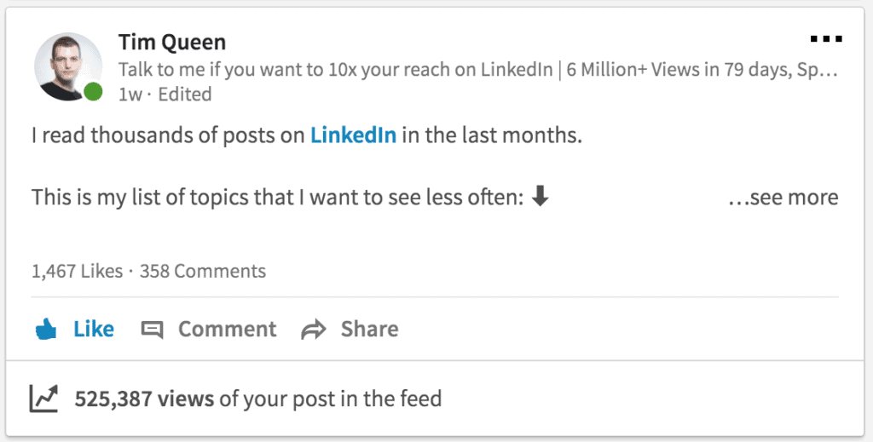Open the 358 Comments thread
Image resolution: width=873 pixels, height=442 pixels.
click(203, 272)
